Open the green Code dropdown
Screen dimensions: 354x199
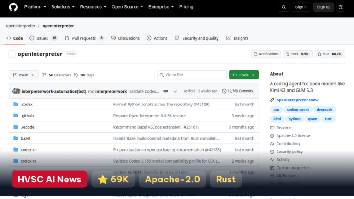point(244,75)
